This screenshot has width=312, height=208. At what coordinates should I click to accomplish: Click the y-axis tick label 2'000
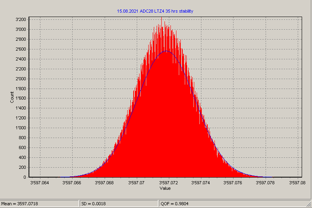(21, 79)
